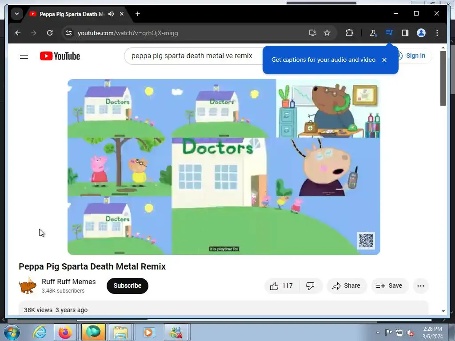
Task: Open the tab search dropdown arrow
Action: (x=17, y=14)
